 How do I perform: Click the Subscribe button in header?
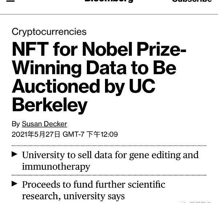pos(191,1)
